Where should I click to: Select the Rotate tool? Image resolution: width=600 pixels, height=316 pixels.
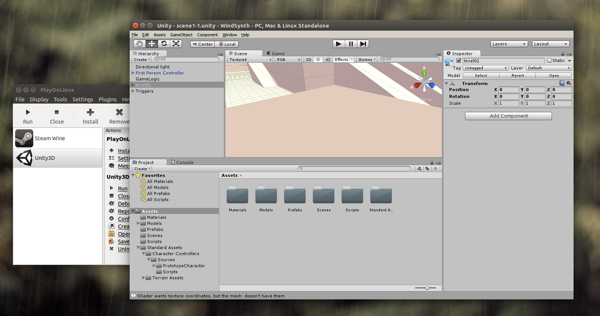pos(164,44)
